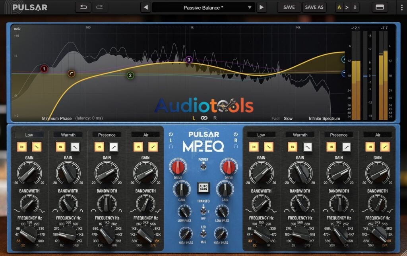The height and width of the screenshot is (256, 407).
Task: Disable the left Warmth band IN button
Action: coord(60,147)
